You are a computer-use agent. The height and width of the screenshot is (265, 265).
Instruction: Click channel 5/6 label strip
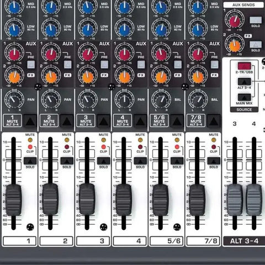[167, 241]
